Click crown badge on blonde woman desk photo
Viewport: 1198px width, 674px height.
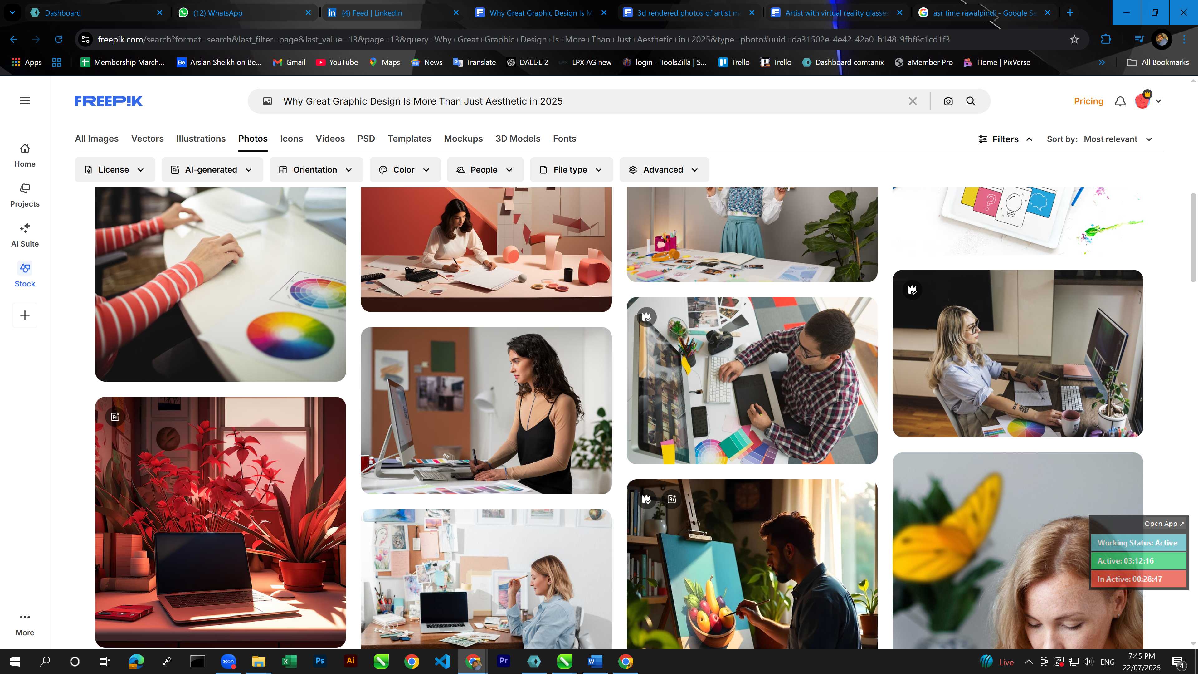(x=913, y=289)
